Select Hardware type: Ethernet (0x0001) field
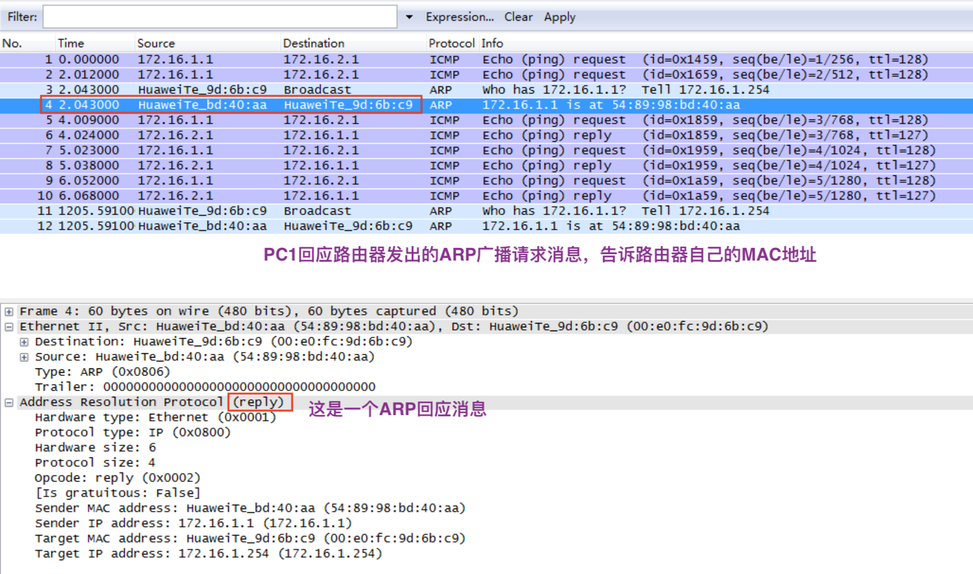Screen dimensions: 973x574 pos(155,417)
